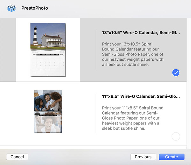Click the lighthouse photo on the first calendar
Image resolution: width=191 pixels, height=165 pixels.
coord(48,36)
